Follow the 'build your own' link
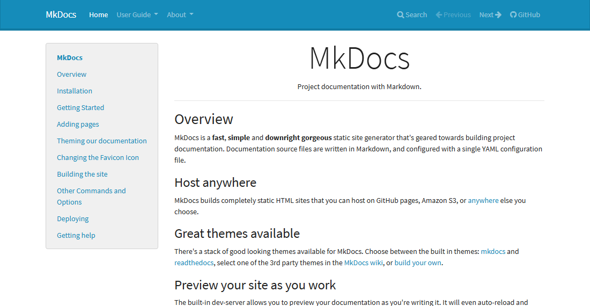Screen dimensions: 590x306 click(418, 263)
